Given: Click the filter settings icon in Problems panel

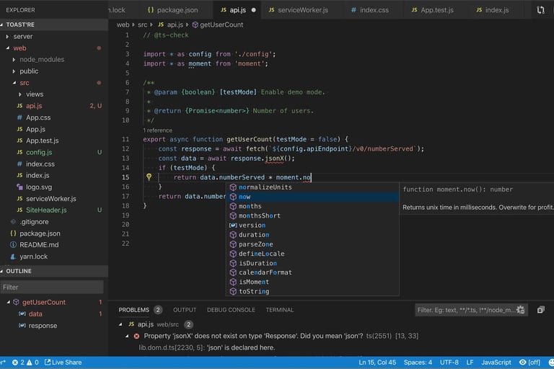Looking at the screenshot, I should [520, 310].
